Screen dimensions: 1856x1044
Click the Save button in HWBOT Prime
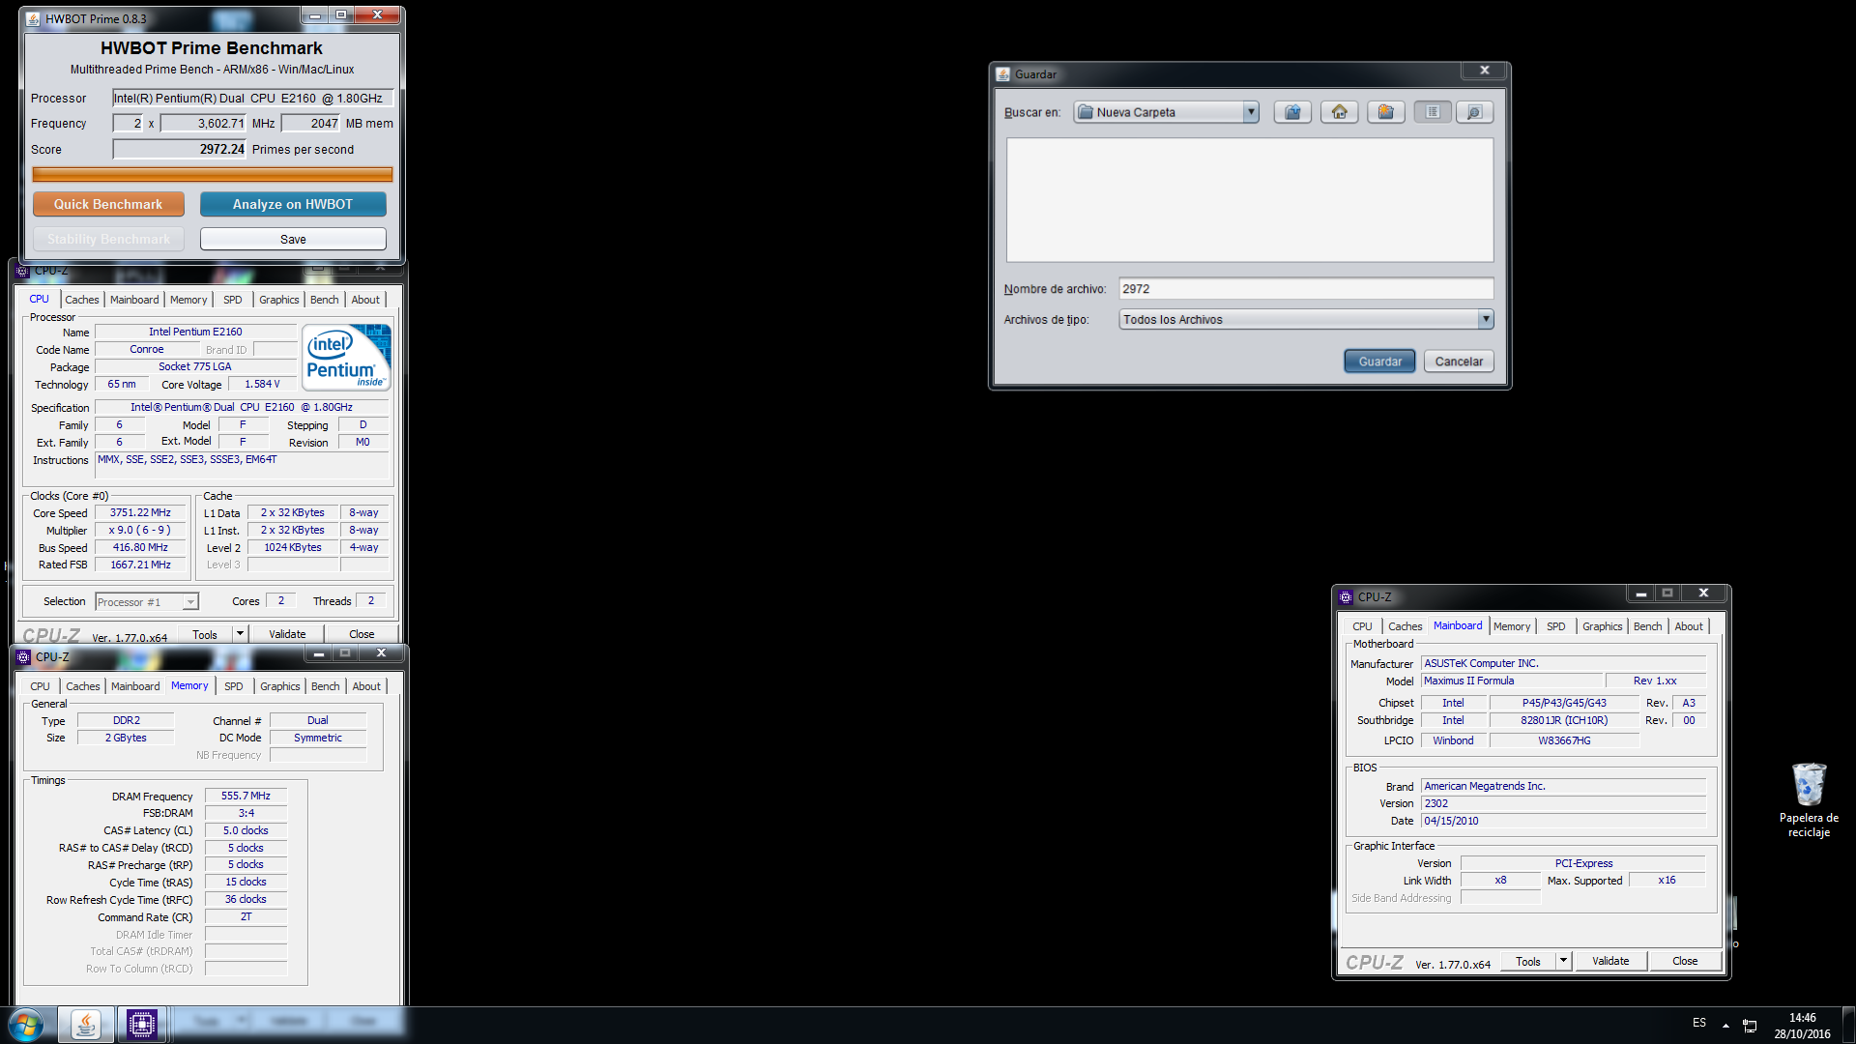[x=293, y=239]
